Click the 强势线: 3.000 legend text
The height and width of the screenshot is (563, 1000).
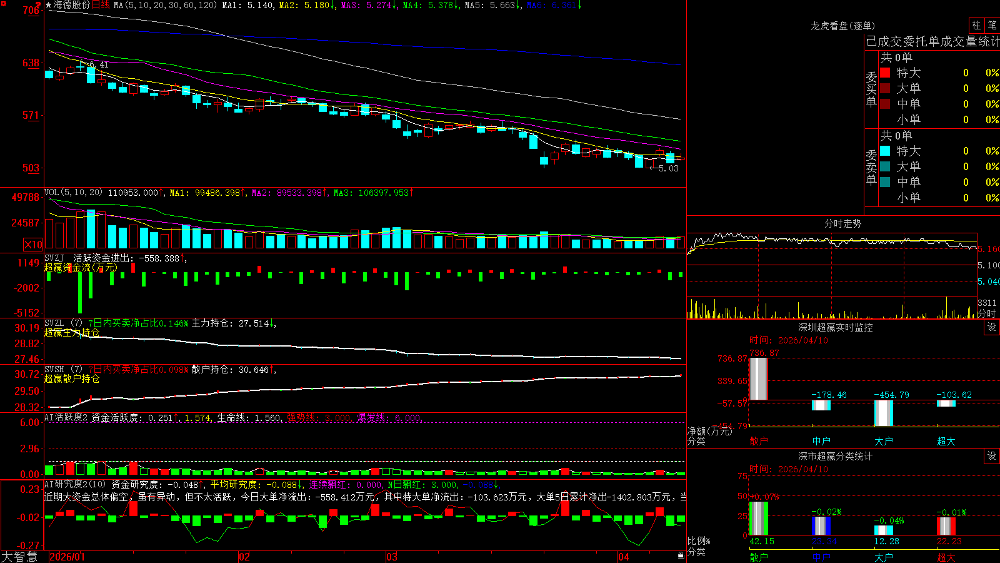[x=319, y=417]
